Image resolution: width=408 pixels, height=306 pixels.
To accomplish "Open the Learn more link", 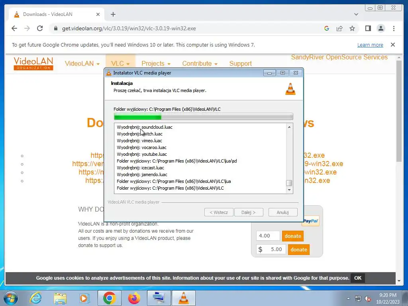I will pyautogui.click(x=370, y=45).
